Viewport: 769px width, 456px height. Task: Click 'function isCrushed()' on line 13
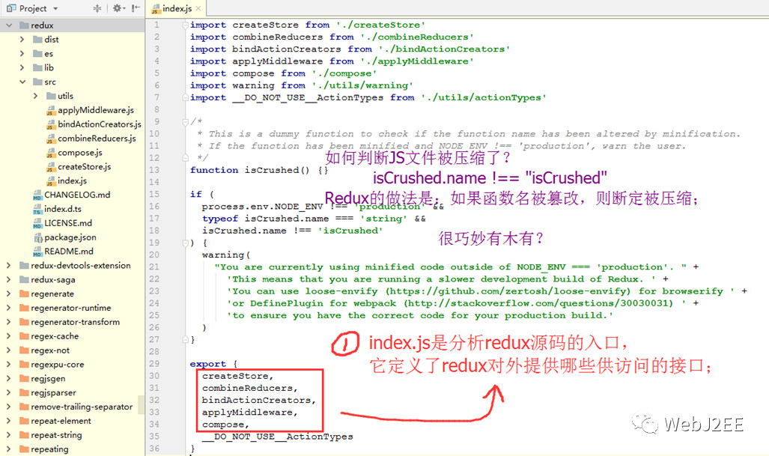pos(250,170)
